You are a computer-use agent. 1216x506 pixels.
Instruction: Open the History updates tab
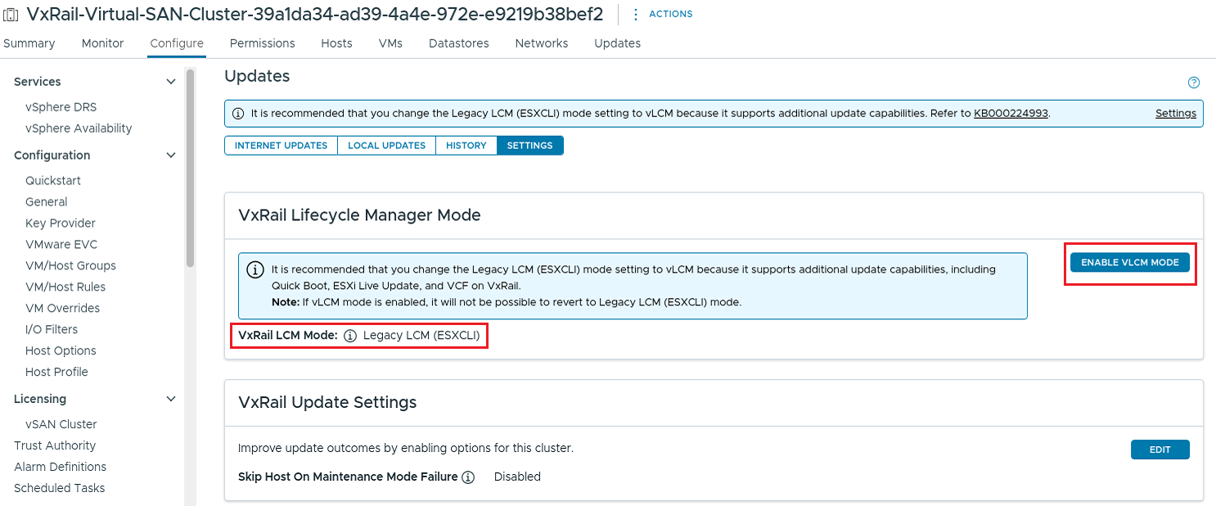click(466, 145)
